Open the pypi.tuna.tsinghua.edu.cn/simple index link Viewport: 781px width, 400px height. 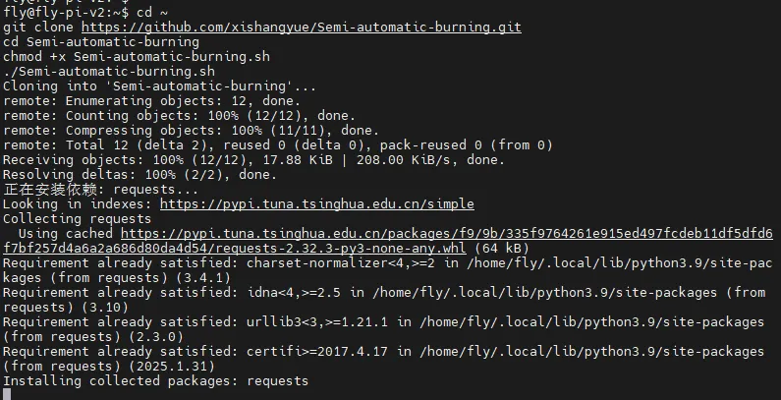coord(316,204)
